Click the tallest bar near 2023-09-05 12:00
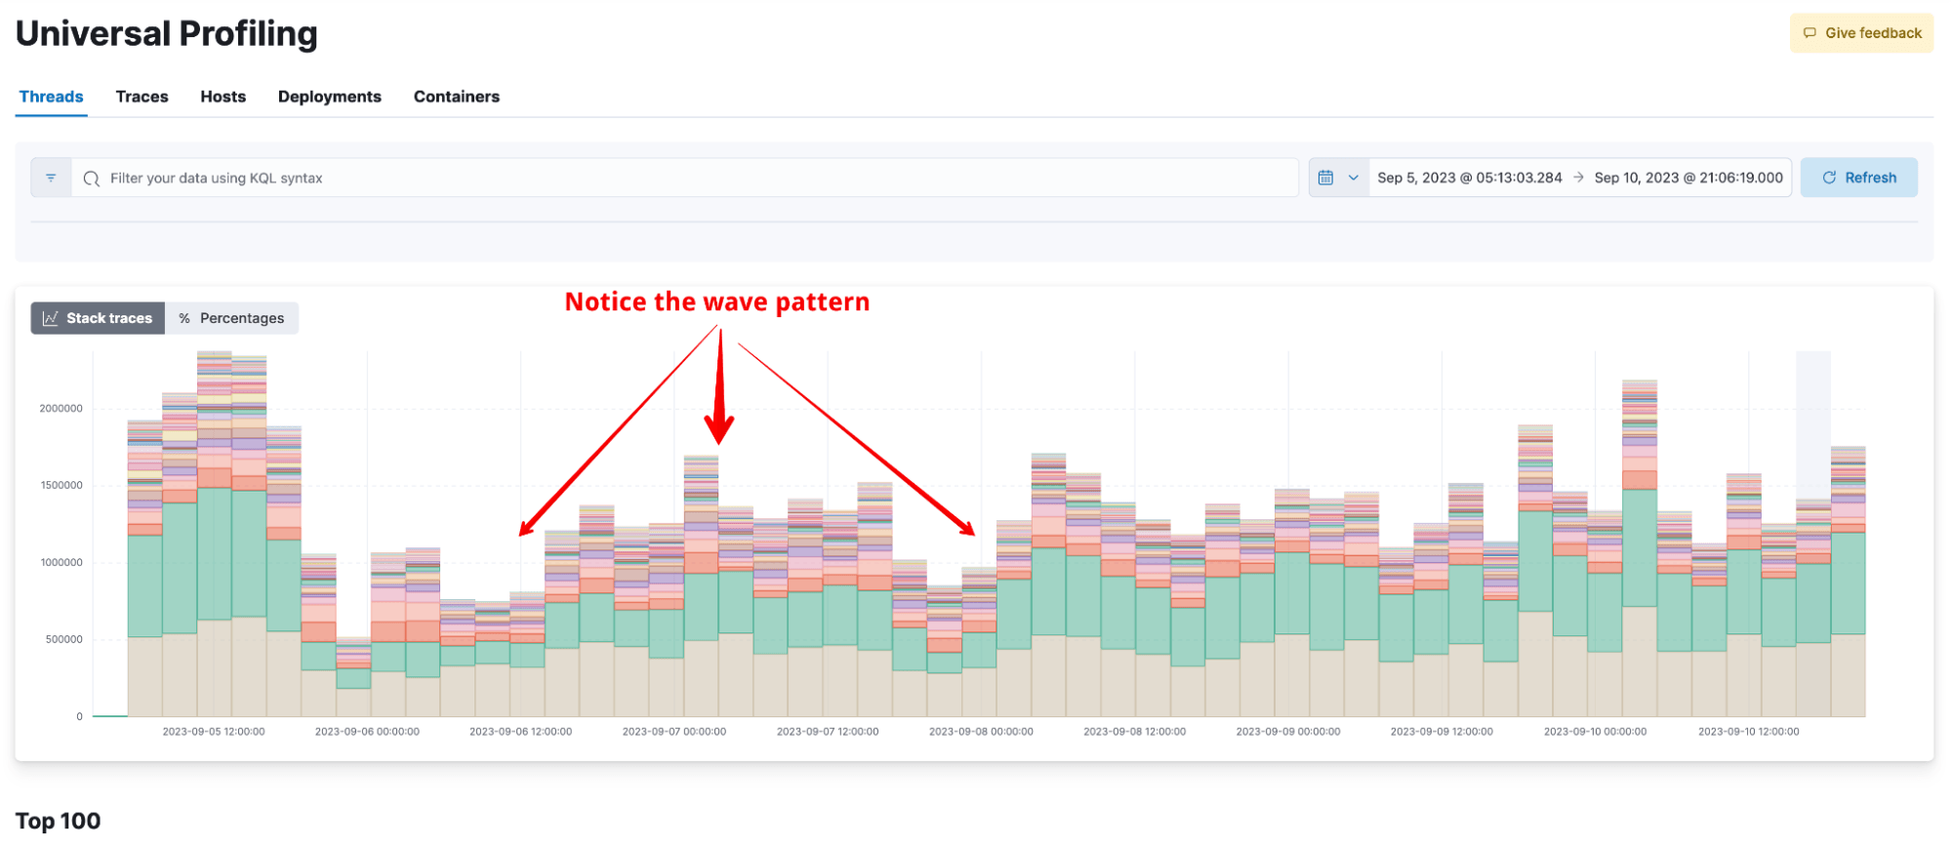The image size is (1951, 849). click(x=215, y=537)
